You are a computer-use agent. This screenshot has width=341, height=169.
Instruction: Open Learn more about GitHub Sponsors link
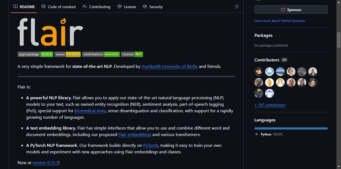(279, 21)
